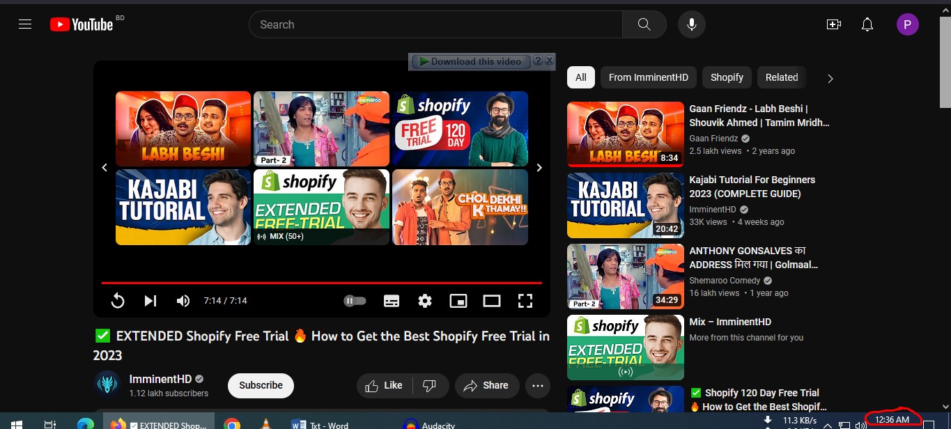Open Google Chrome from the taskbar

point(232,423)
